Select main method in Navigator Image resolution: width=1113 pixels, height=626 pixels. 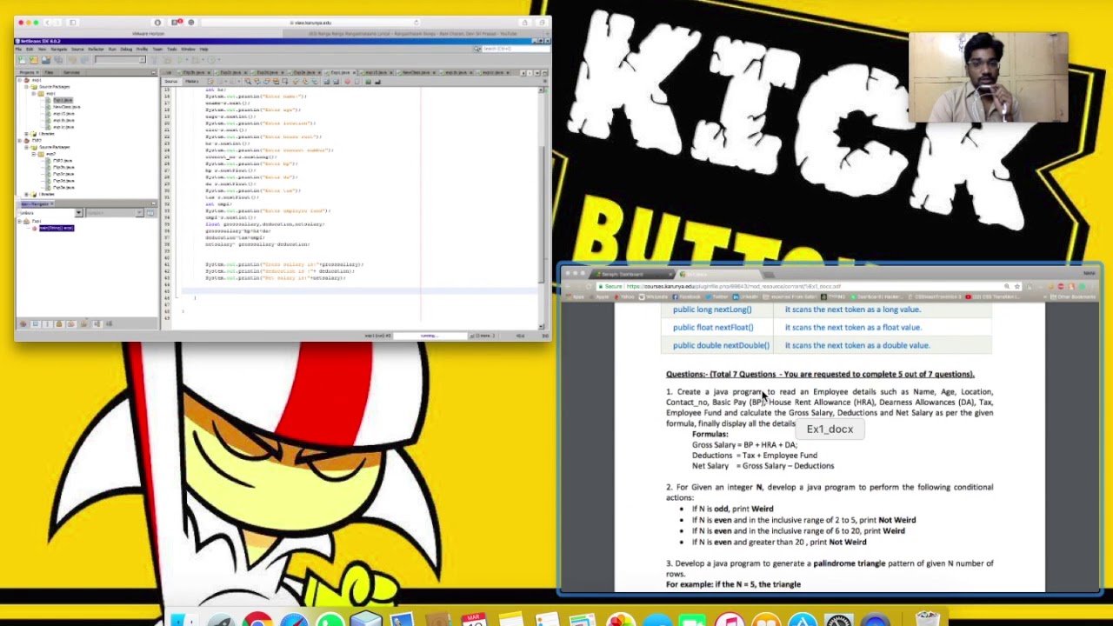(57, 228)
